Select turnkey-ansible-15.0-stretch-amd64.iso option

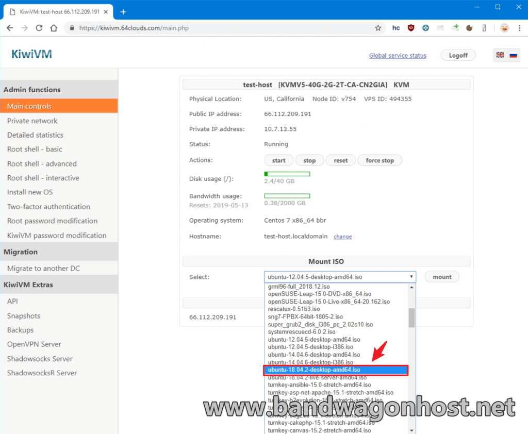(x=336, y=385)
